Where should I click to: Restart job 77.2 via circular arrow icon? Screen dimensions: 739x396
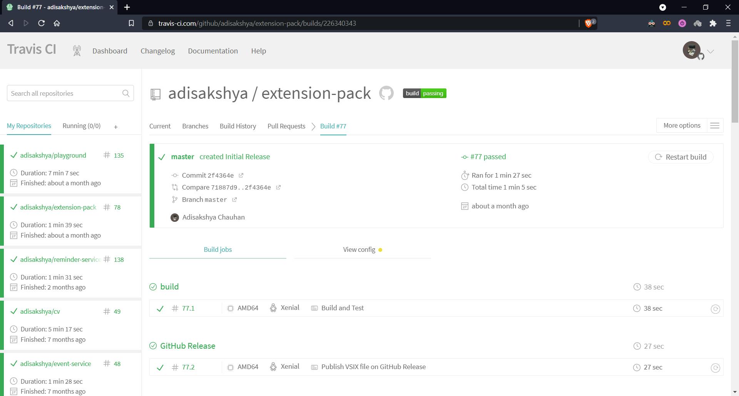(x=716, y=367)
